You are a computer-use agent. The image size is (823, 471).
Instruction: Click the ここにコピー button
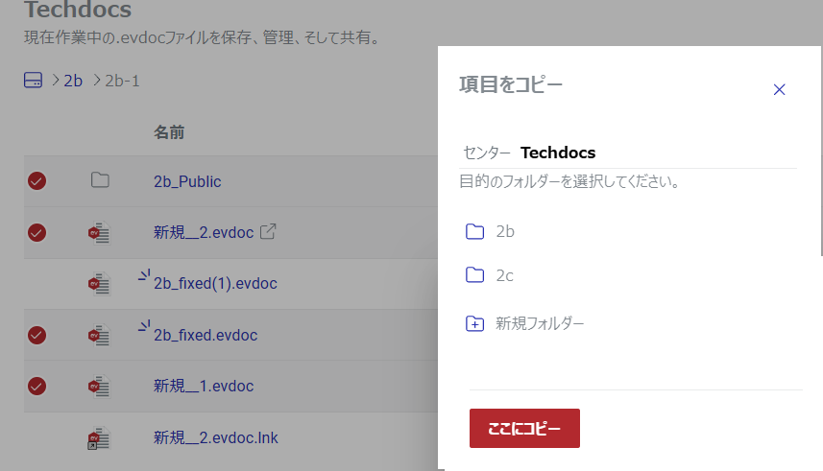pyautogui.click(x=524, y=428)
